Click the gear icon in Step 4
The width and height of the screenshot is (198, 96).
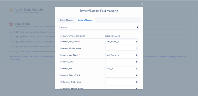point(17,47)
